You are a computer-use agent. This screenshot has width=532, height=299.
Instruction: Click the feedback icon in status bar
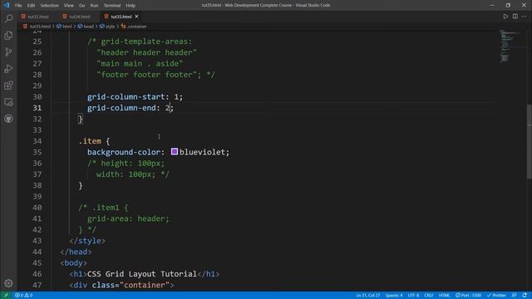click(515, 296)
